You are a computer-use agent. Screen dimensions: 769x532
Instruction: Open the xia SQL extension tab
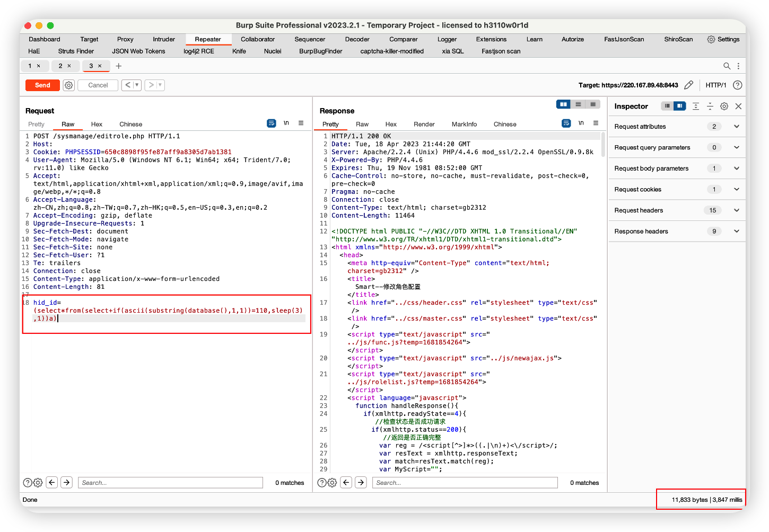tap(453, 51)
